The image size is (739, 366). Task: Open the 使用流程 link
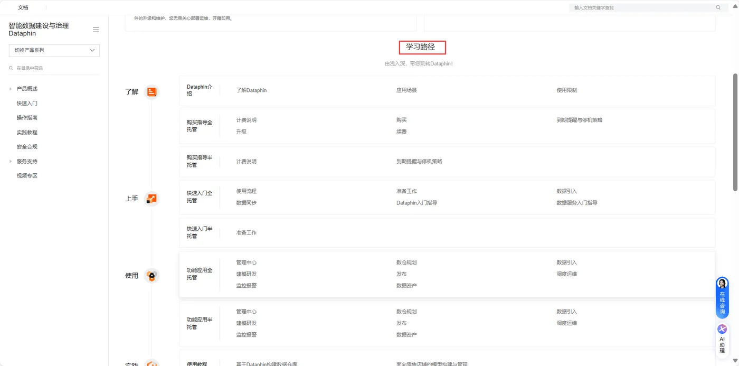[x=247, y=191]
